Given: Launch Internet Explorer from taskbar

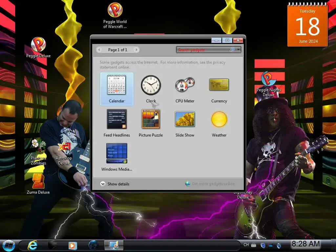Looking at the screenshot, I should coord(32,245).
